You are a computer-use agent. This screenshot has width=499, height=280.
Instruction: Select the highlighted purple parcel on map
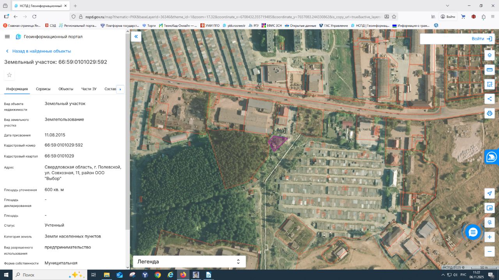click(x=277, y=143)
